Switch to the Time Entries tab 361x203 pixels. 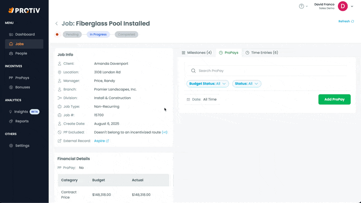pos(261,53)
